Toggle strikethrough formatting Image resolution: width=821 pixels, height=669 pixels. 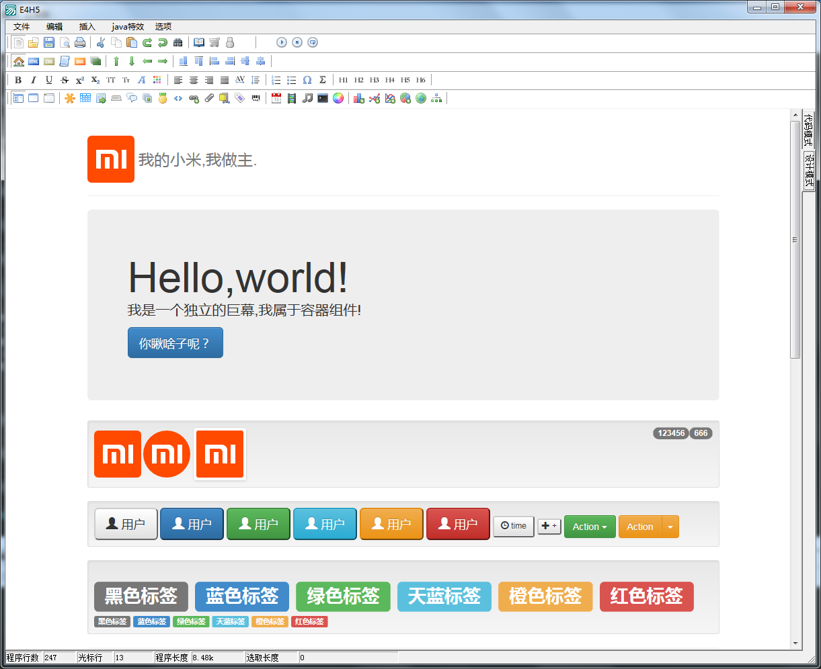tap(65, 80)
